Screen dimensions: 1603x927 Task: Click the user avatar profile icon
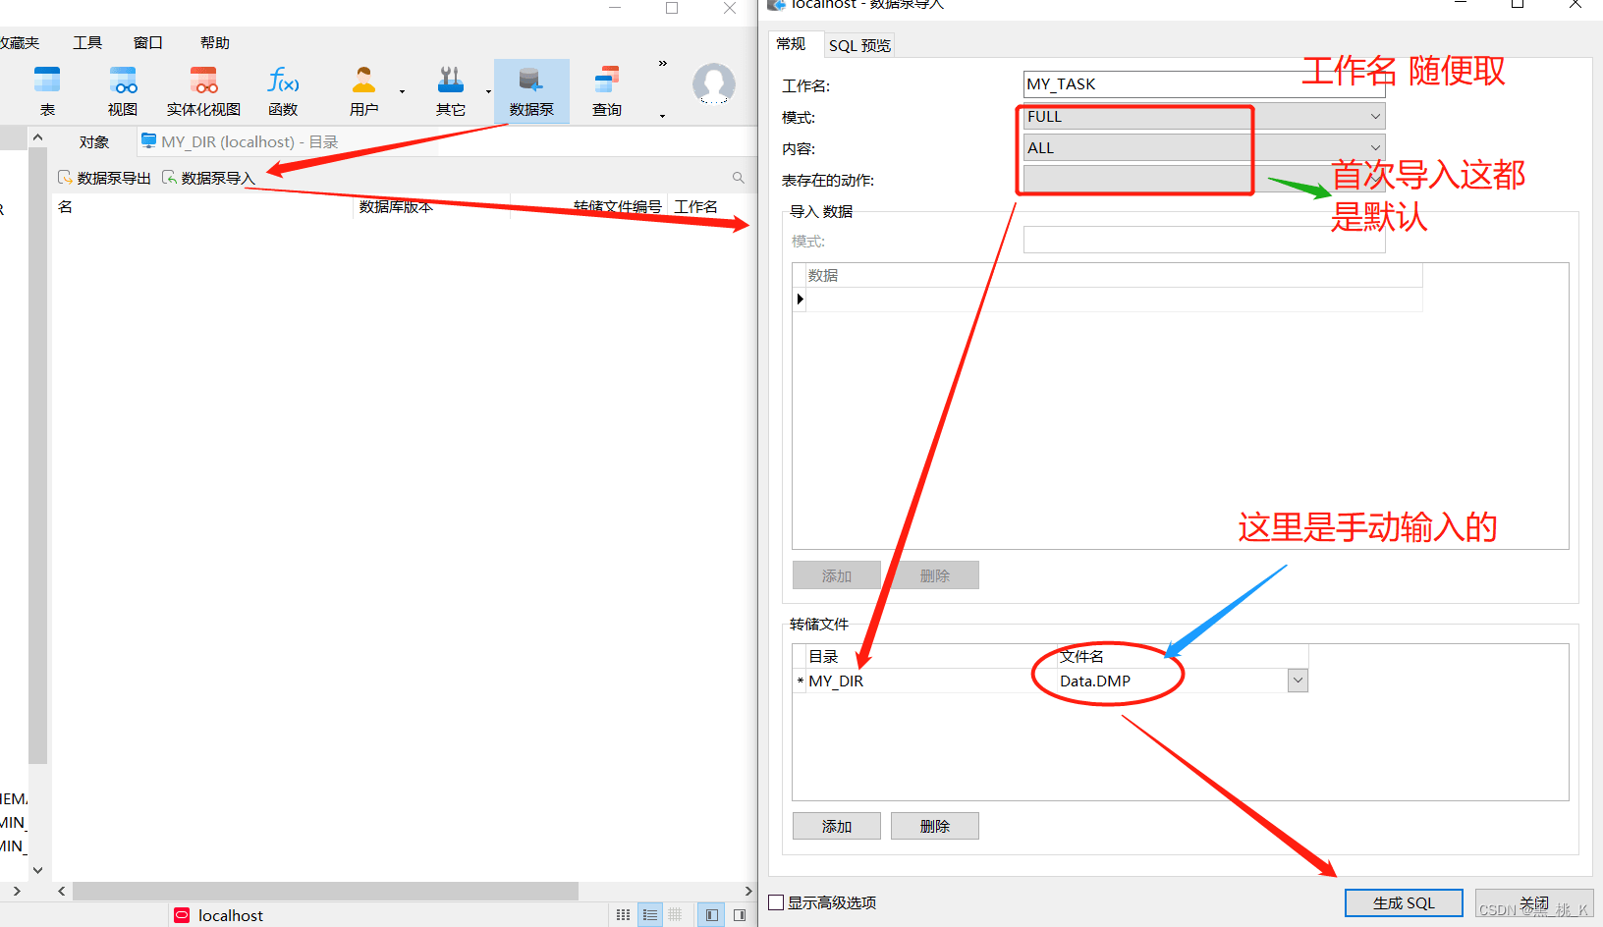(x=714, y=84)
